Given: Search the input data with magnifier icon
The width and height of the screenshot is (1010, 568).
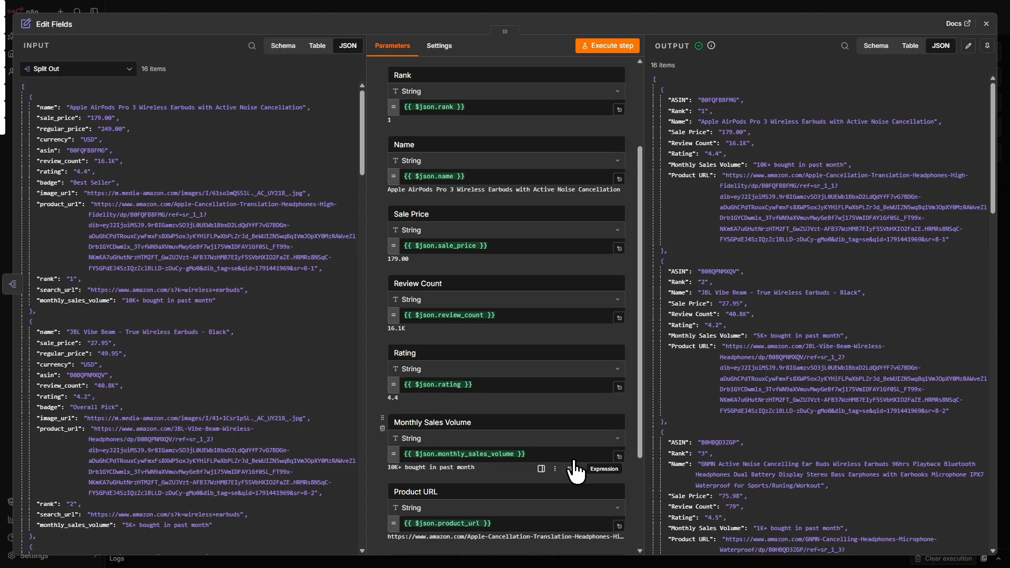Looking at the screenshot, I should (252, 46).
